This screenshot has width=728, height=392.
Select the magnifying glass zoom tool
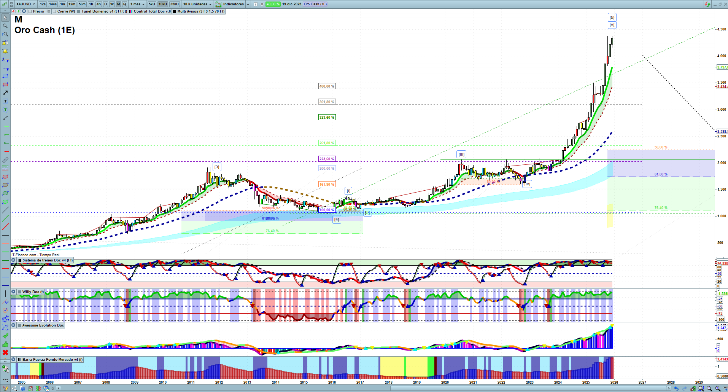[x=5, y=26]
